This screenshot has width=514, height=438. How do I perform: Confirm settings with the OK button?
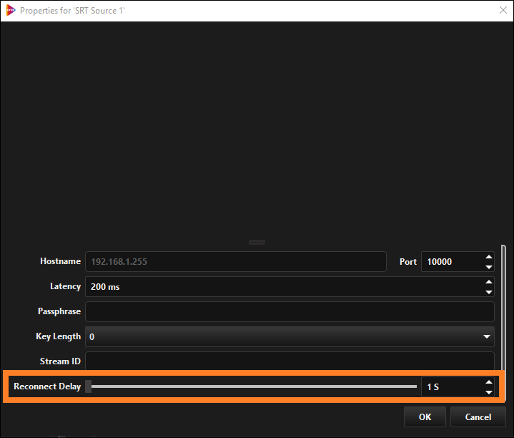[x=425, y=417]
